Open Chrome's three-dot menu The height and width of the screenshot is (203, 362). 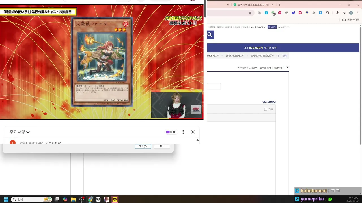[358, 13]
